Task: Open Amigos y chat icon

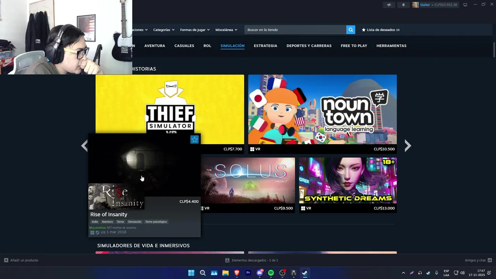Action: (490, 260)
